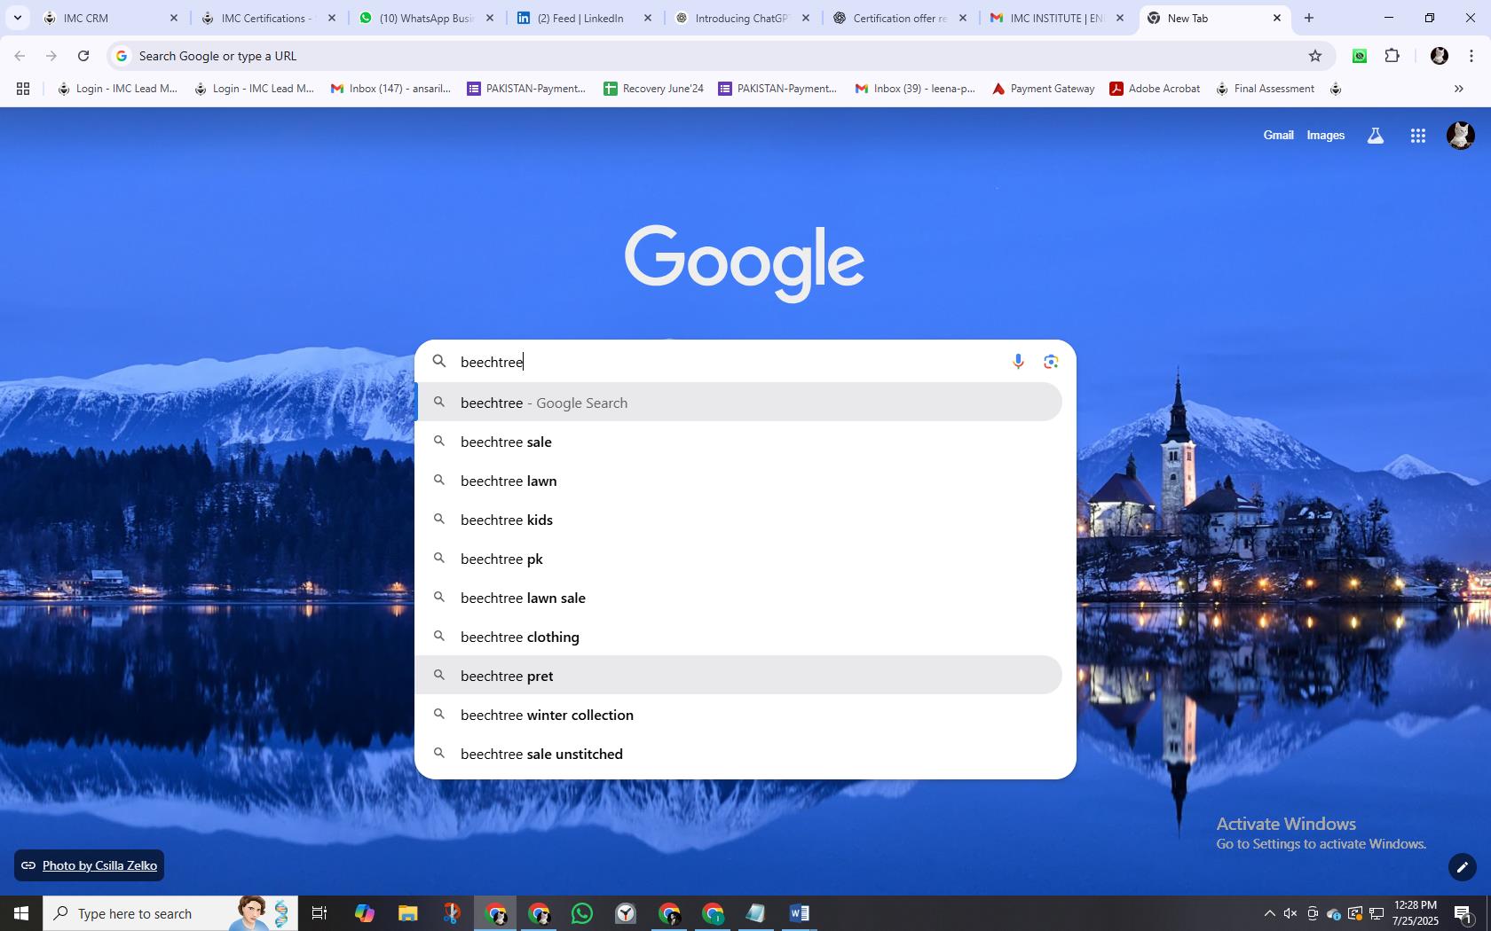Image resolution: width=1491 pixels, height=931 pixels.
Task: Open Gmail link on Google page
Action: pyautogui.click(x=1278, y=136)
